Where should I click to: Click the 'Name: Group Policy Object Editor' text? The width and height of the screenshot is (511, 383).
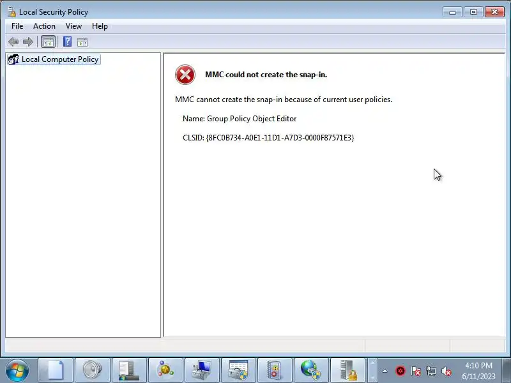pos(240,119)
